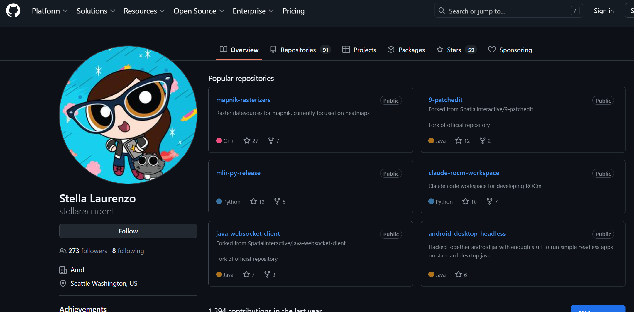Open the android-desktop-headless repository
Image resolution: width=634 pixels, height=312 pixels.
(x=467, y=234)
